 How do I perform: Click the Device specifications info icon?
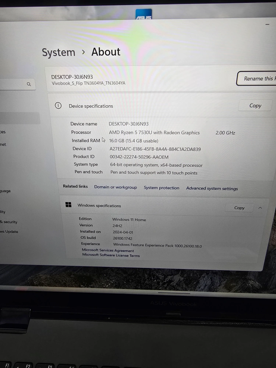tap(58, 106)
